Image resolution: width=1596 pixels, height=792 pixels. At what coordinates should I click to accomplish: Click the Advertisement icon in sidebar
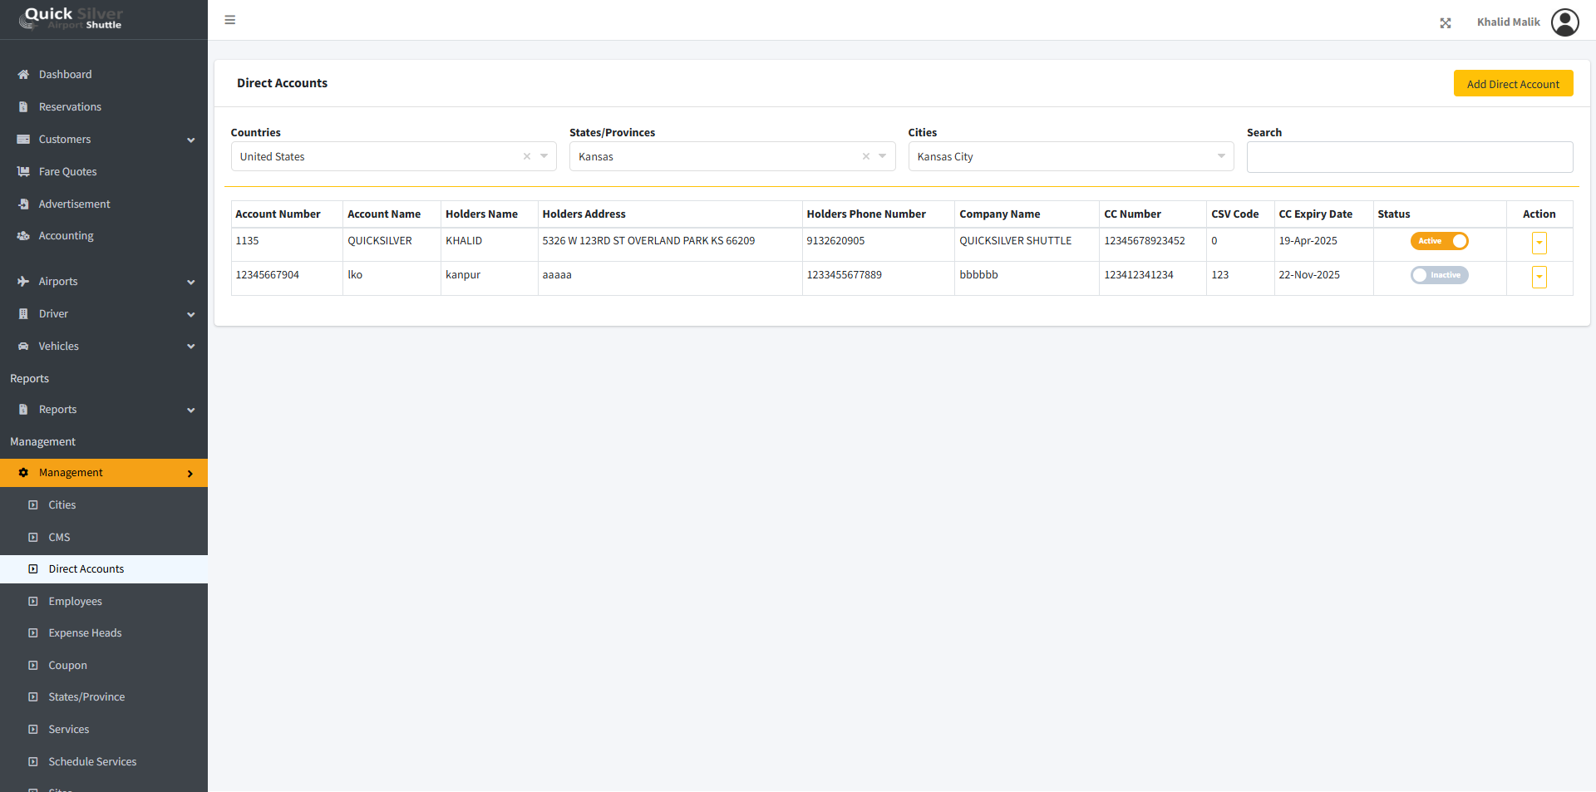tap(23, 204)
